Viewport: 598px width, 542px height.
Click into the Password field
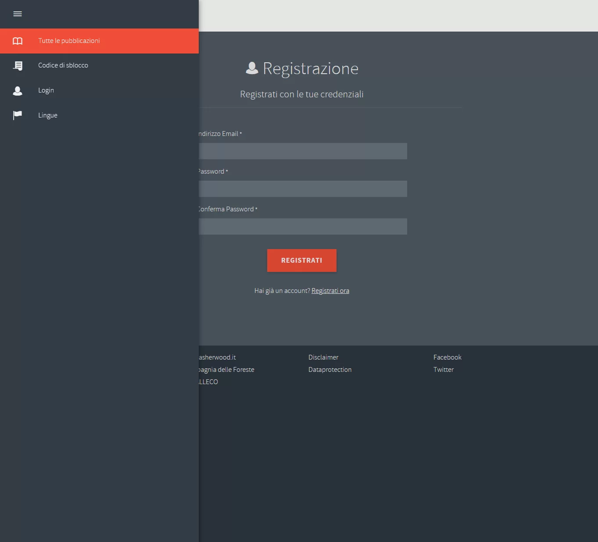[x=303, y=189]
